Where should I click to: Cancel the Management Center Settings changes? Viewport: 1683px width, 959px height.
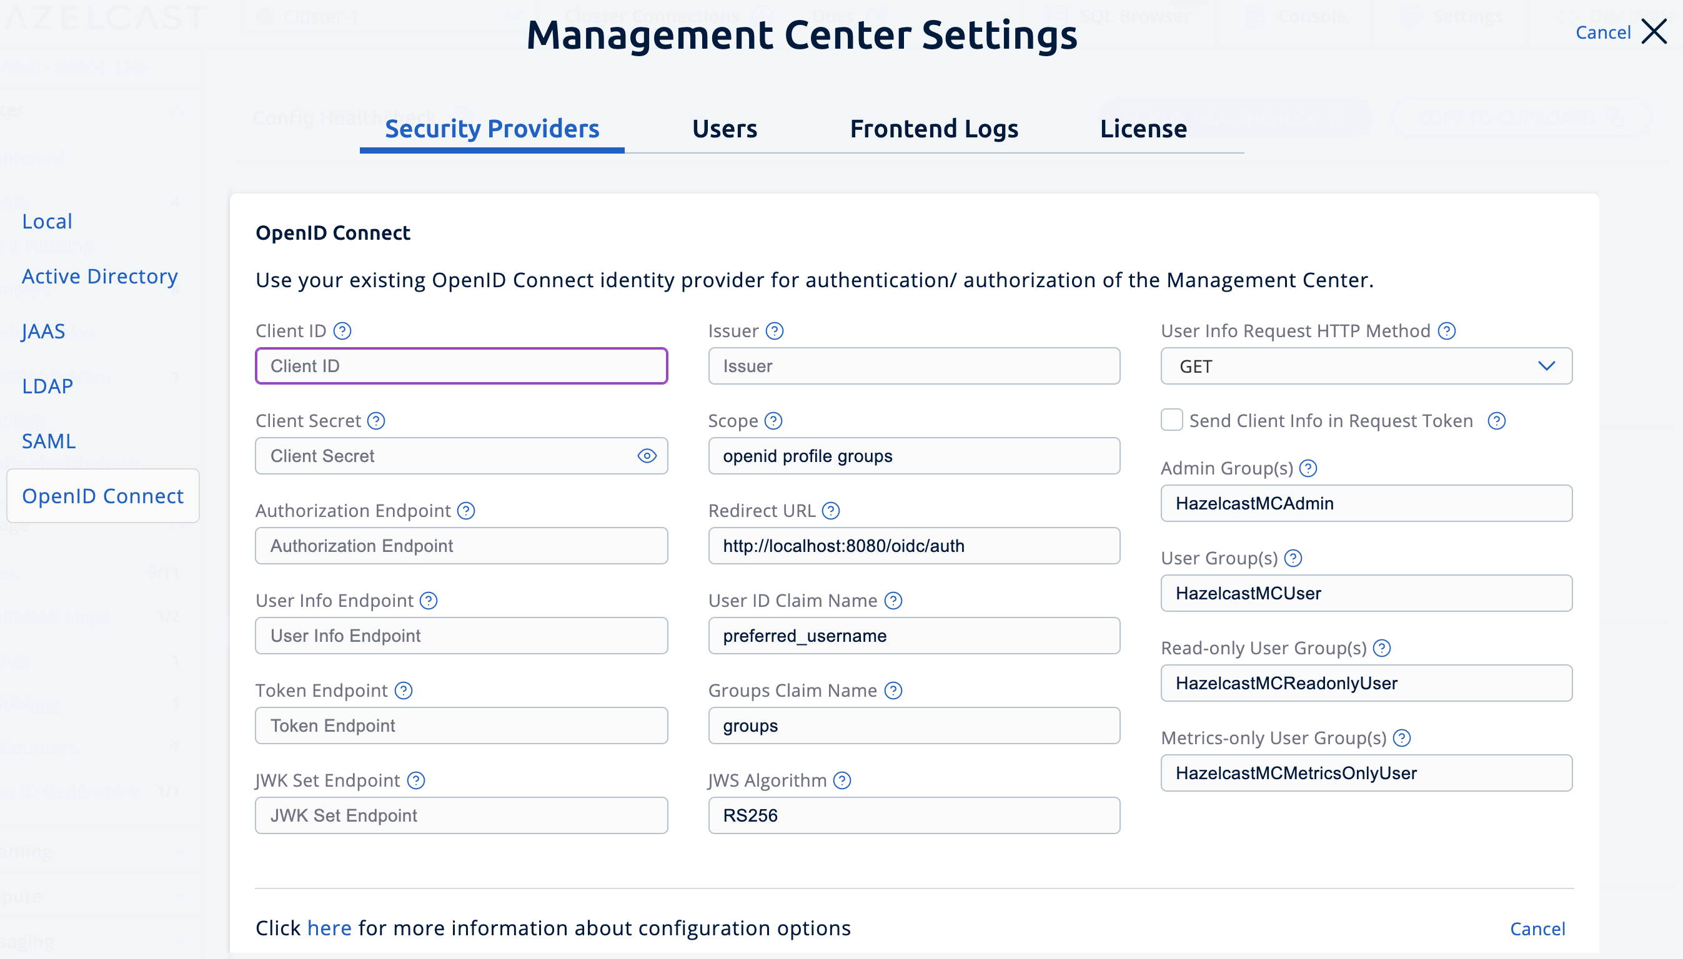(1602, 32)
